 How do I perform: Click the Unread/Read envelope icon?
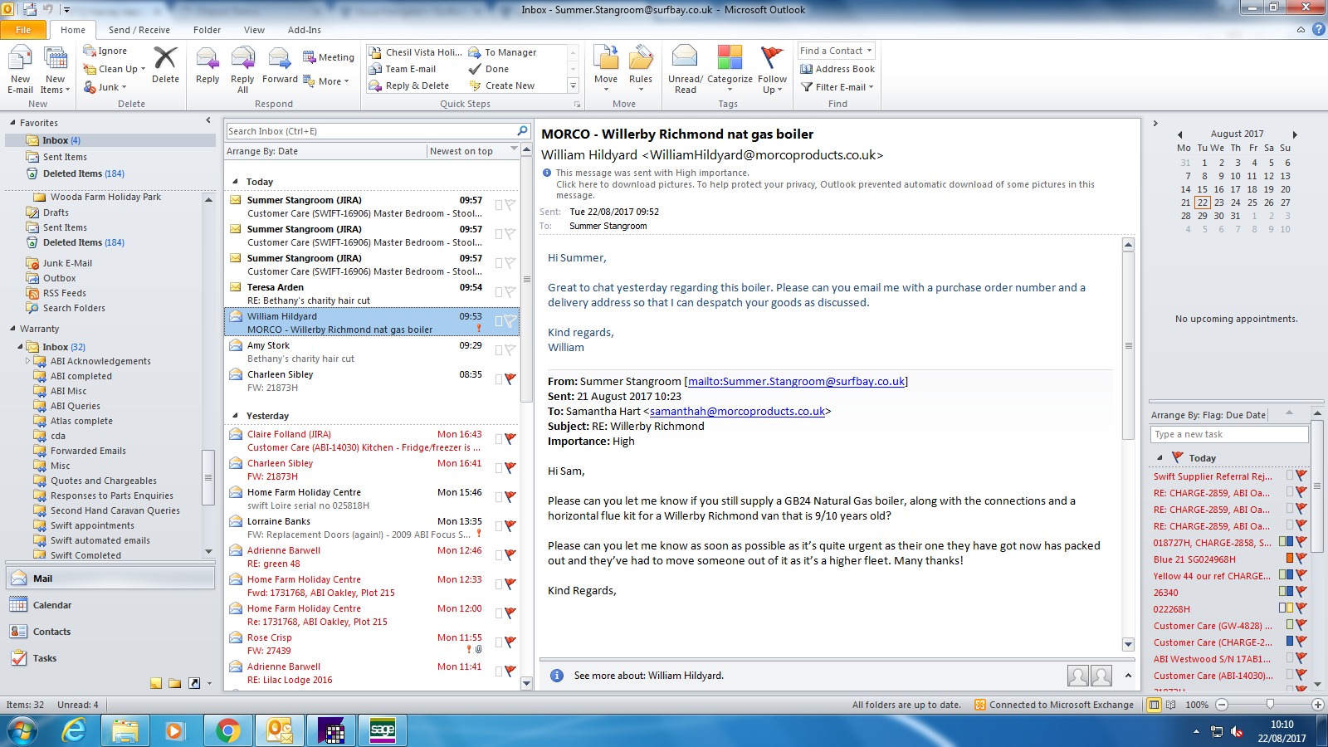[x=685, y=58]
